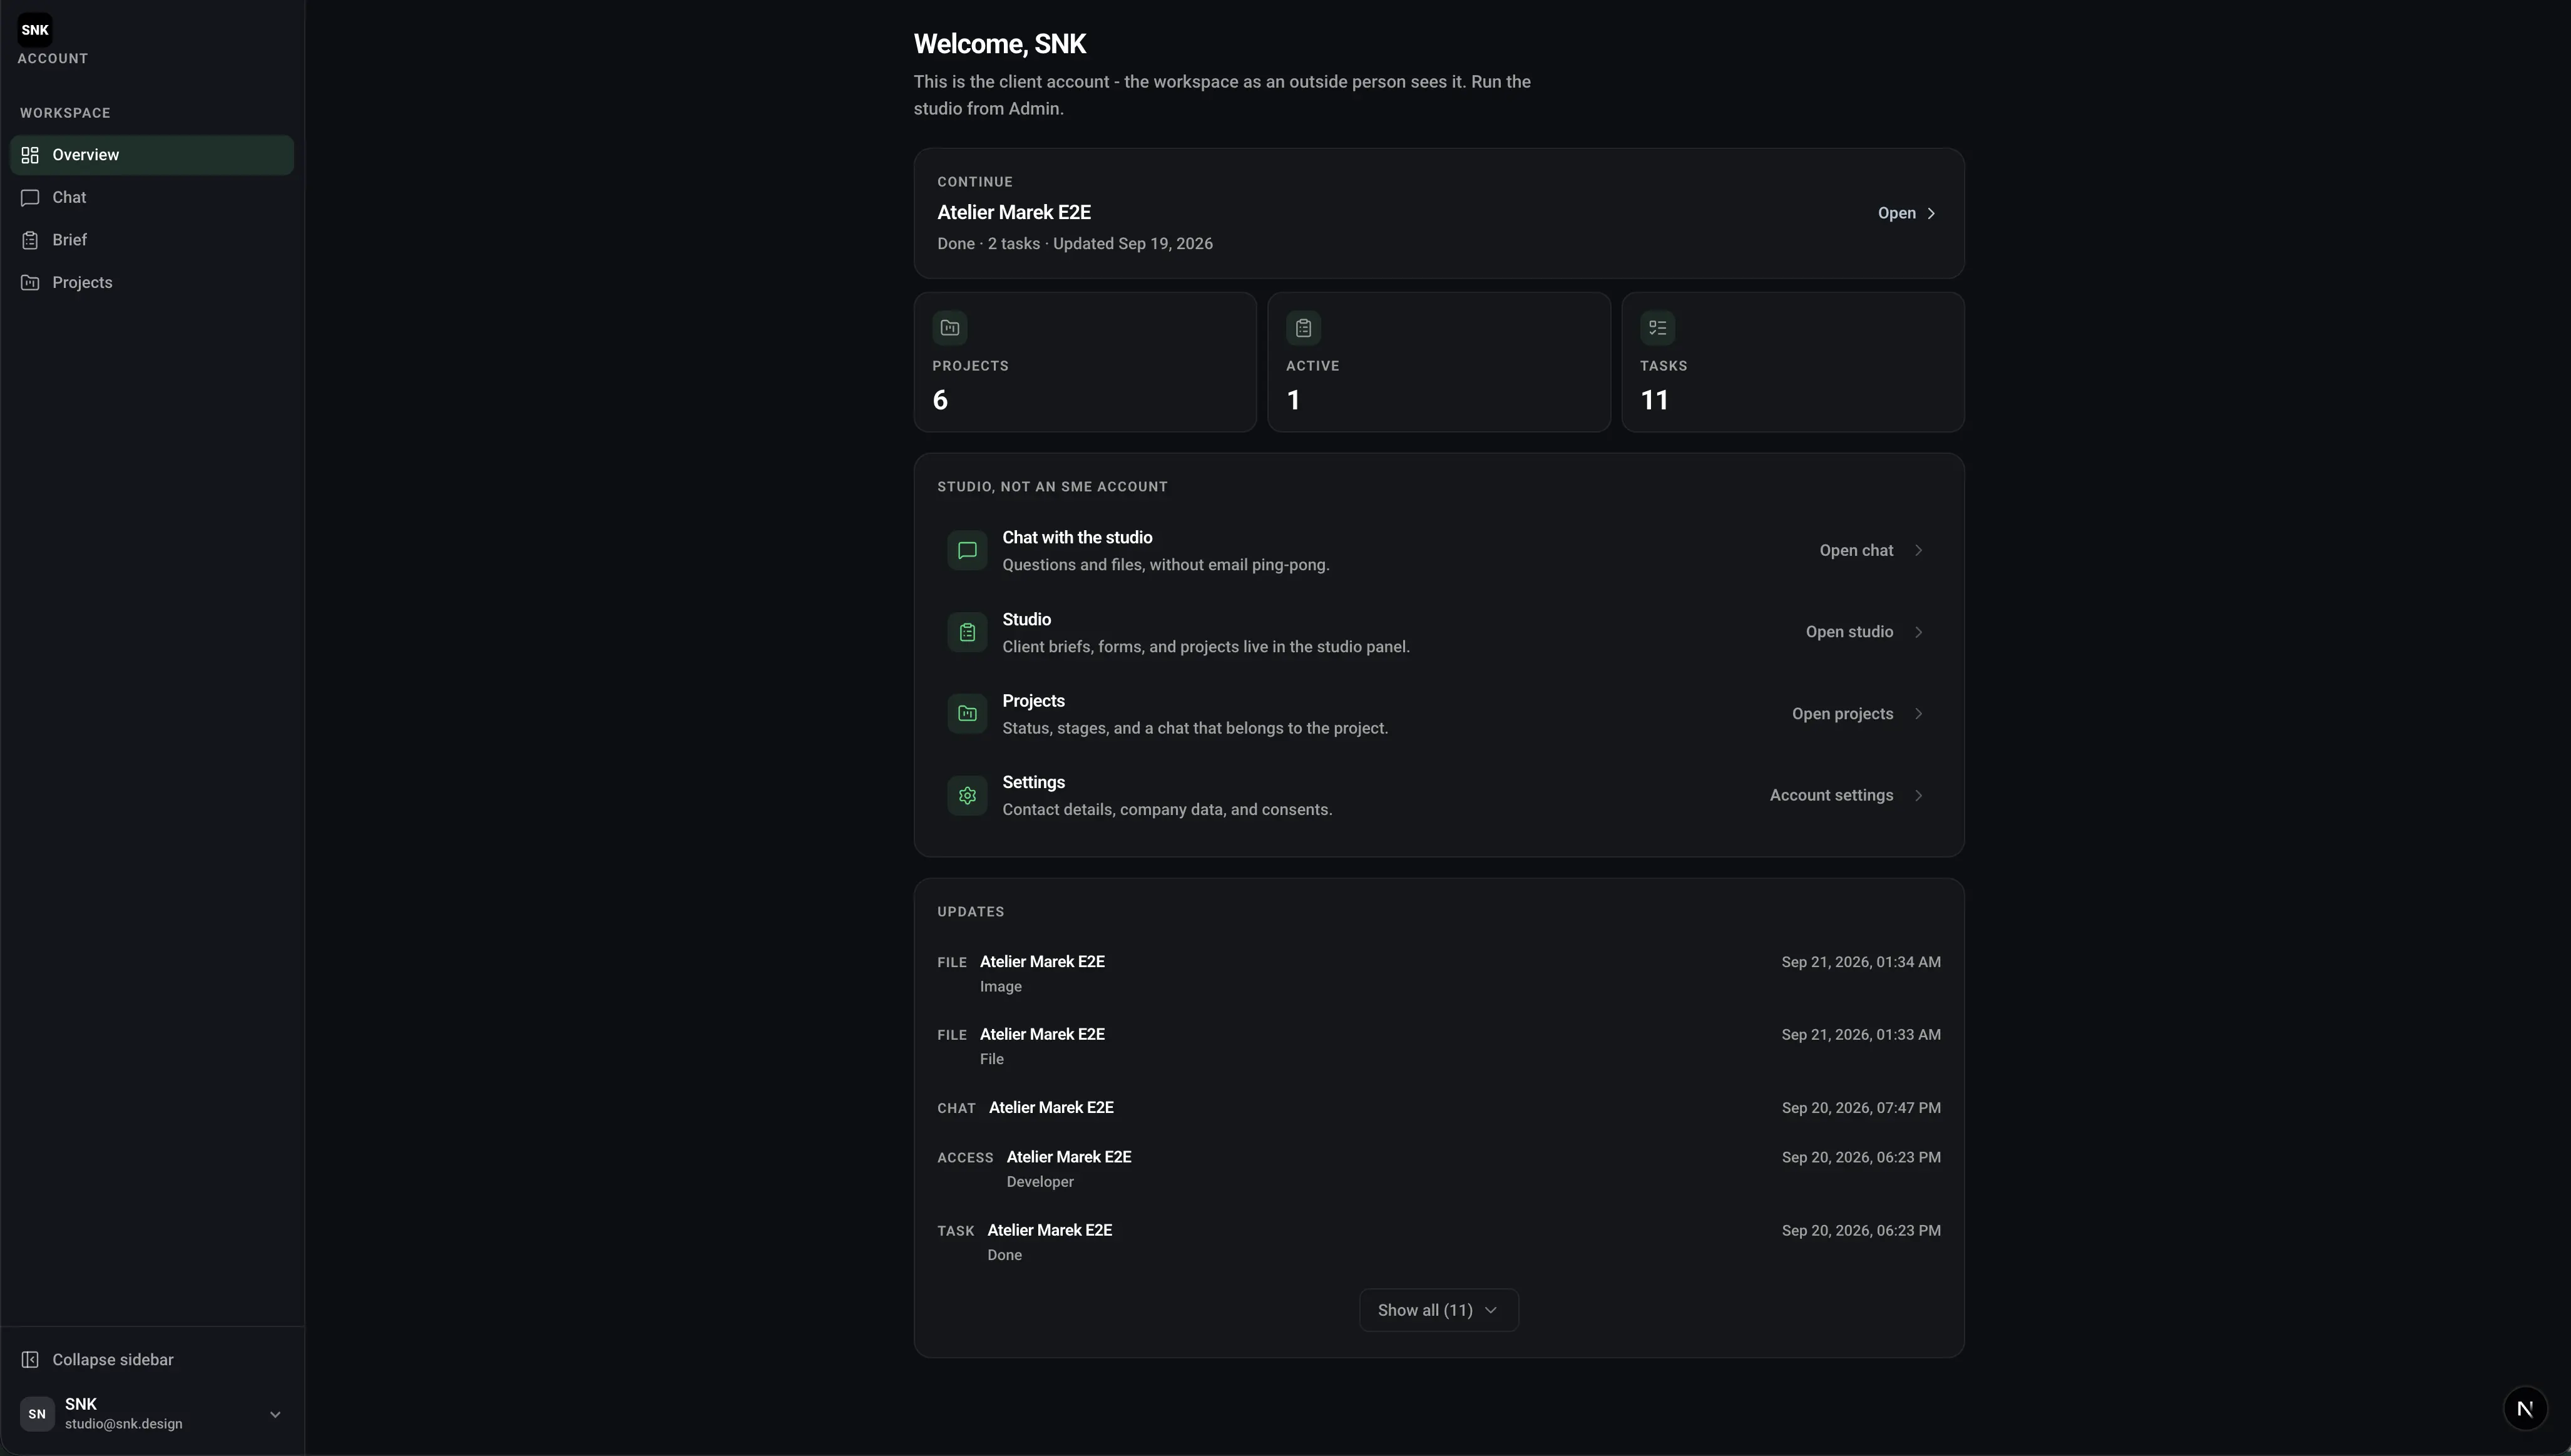Click the Welcome, SNK heading
This screenshot has width=2571, height=1456.
[999, 44]
